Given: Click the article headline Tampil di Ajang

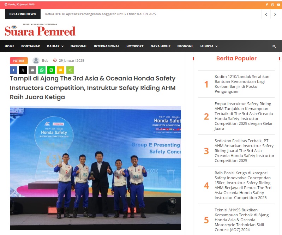Looking at the screenshot, I should [92, 88].
